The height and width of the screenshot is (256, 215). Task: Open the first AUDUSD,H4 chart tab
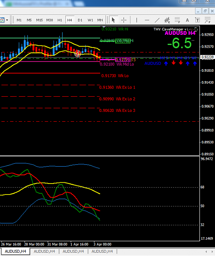[x=15, y=251]
